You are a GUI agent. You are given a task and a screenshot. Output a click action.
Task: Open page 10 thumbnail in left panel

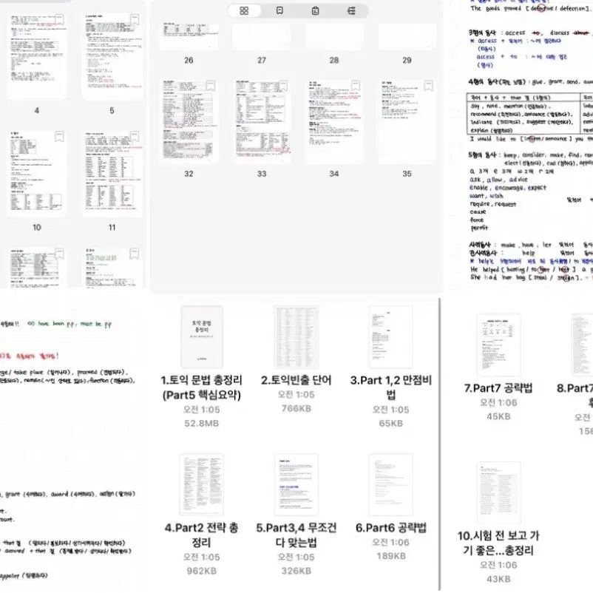pos(37,173)
